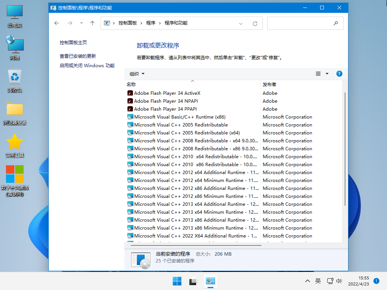
Task: Open 查看已安装的更新 link
Action: tap(78, 56)
